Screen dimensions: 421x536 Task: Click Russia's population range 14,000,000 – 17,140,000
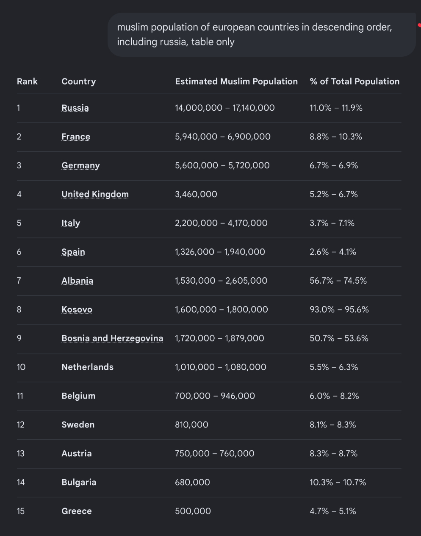pyautogui.click(x=225, y=108)
